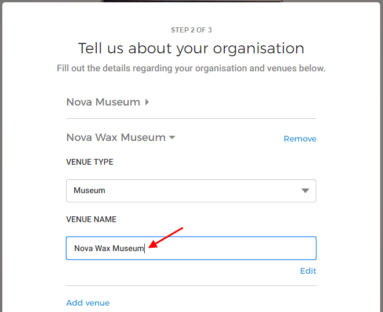Select the Museum value in venue type

point(90,190)
